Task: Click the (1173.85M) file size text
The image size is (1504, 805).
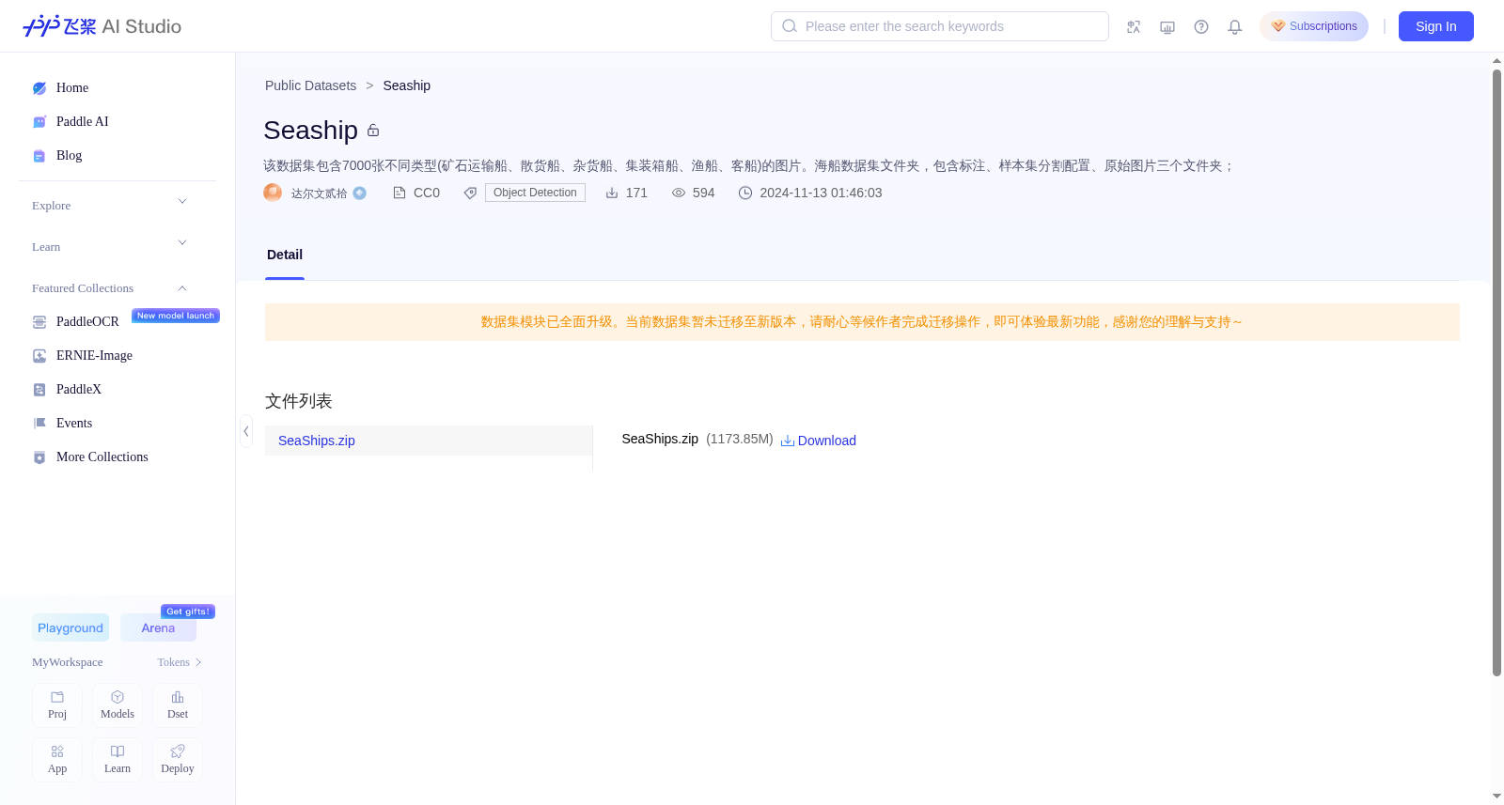Action: 740,439
